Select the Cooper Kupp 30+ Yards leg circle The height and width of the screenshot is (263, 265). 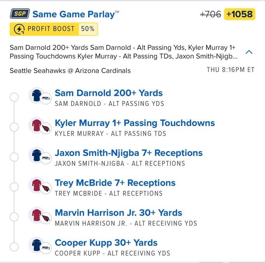[x=14, y=247]
